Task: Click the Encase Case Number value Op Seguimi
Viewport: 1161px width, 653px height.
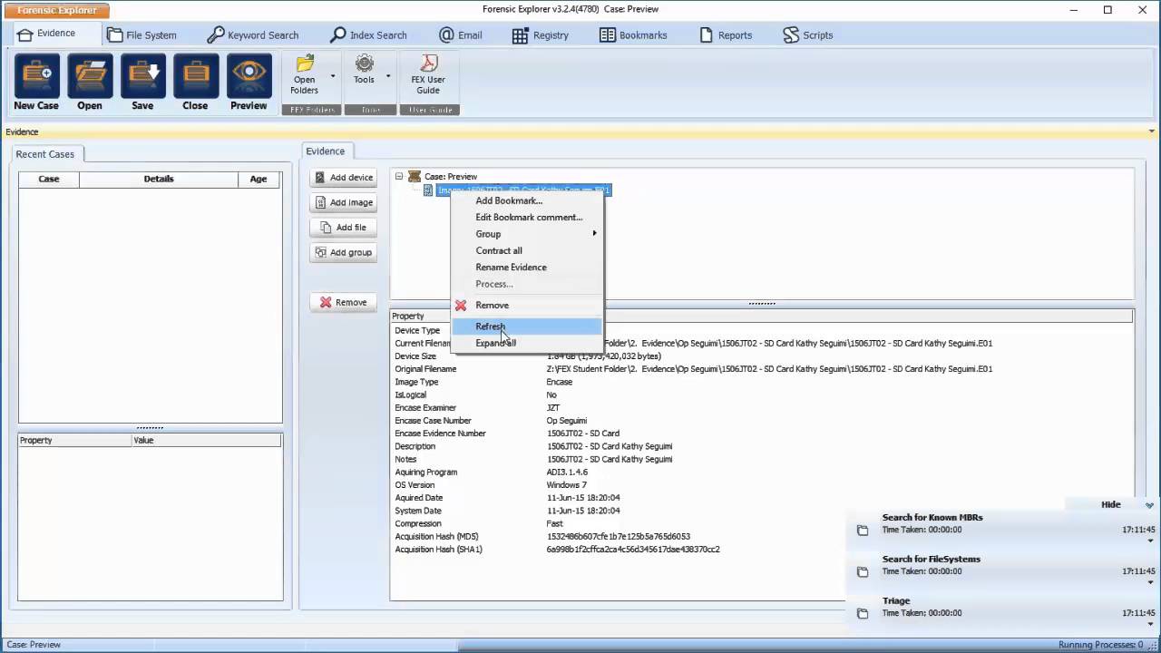Action: coord(567,421)
